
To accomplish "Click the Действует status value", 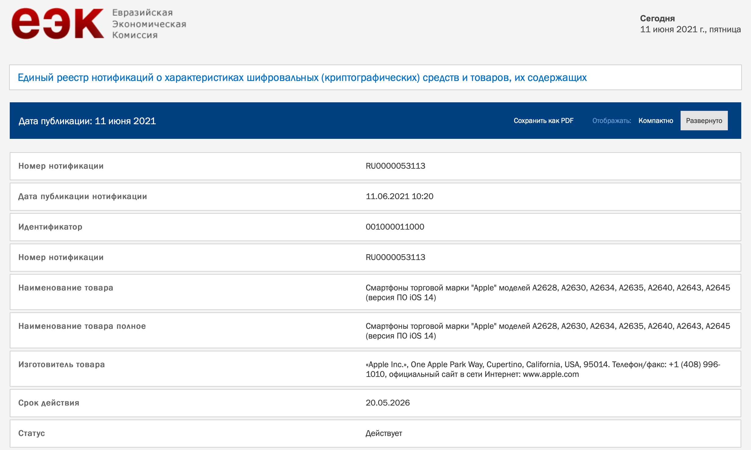I will (x=383, y=433).
